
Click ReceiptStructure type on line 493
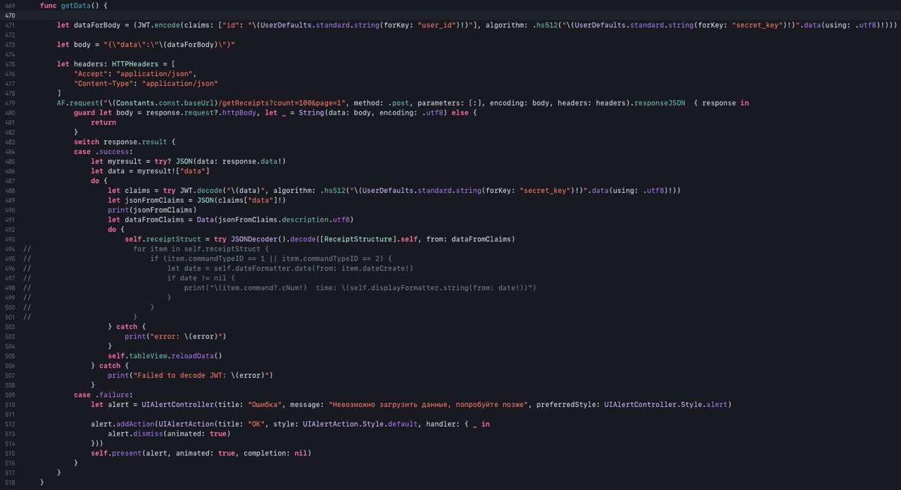click(359, 239)
